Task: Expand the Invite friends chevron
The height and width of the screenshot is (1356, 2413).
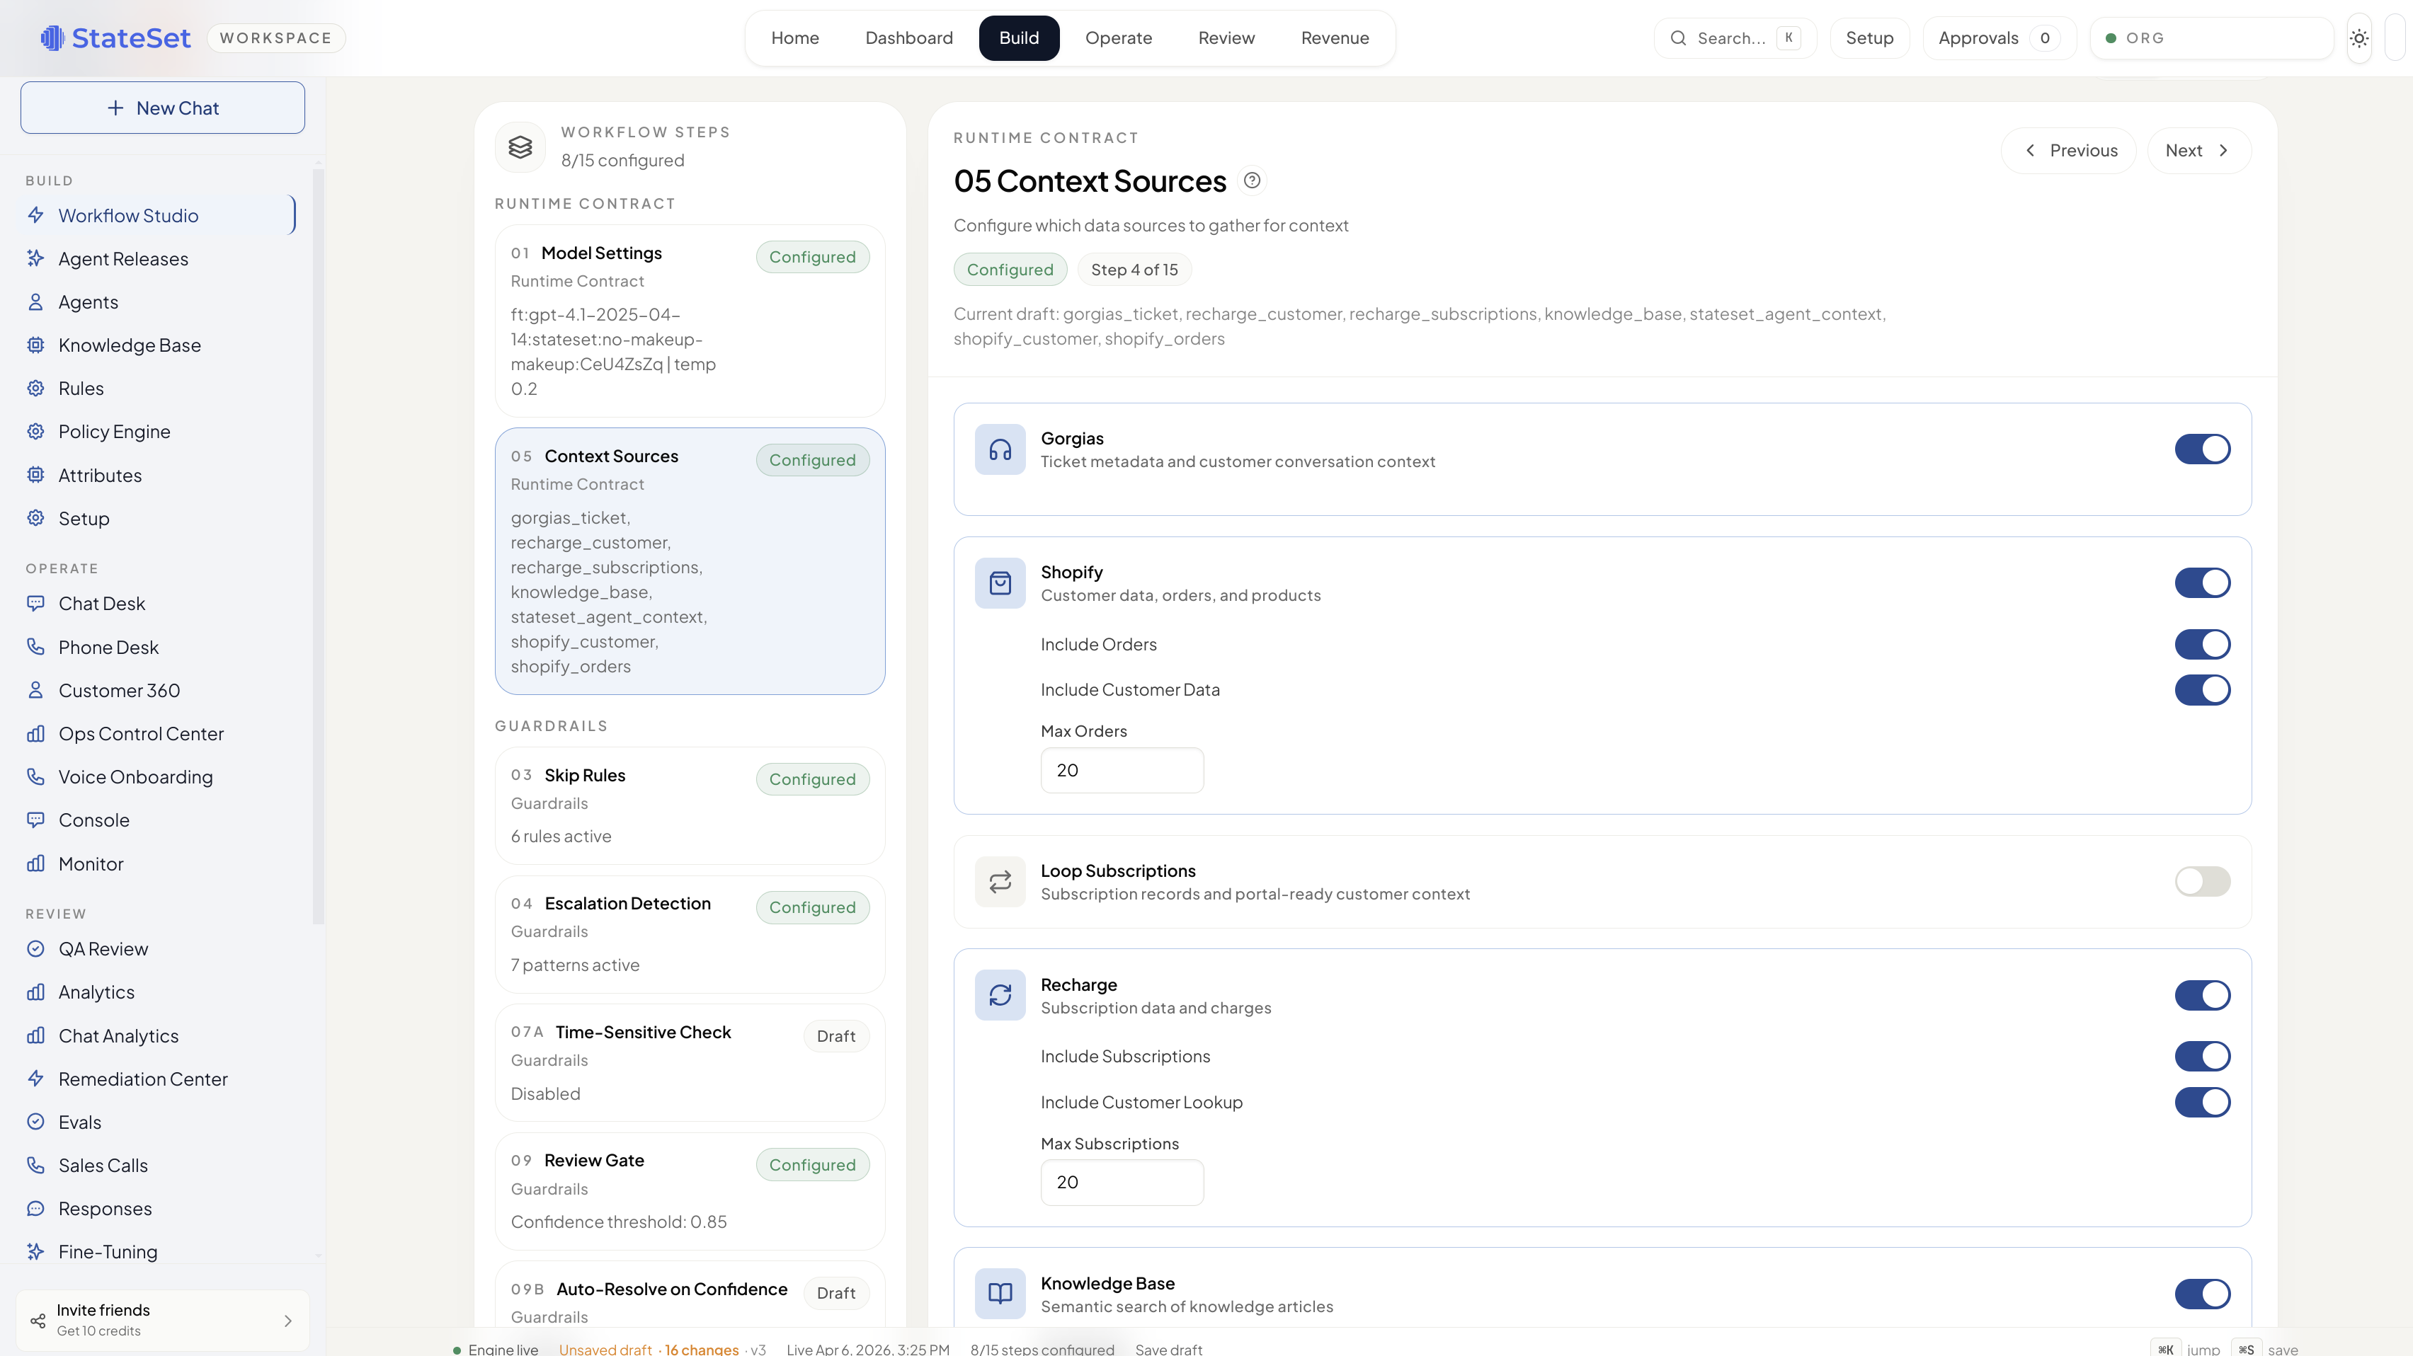Action: tap(287, 1321)
